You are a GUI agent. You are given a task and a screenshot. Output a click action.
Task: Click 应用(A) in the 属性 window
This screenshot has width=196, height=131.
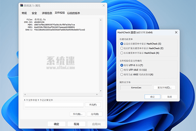[x=96, y=124]
